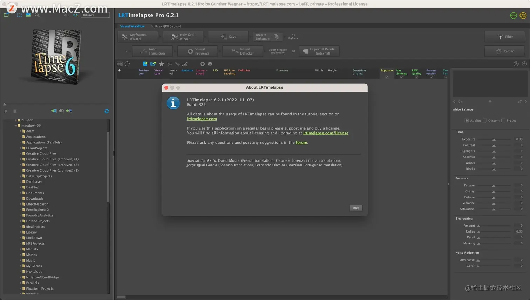Viewport: 530px width, 300px height.
Task: Expand the Applications folder
Action: coord(20,137)
